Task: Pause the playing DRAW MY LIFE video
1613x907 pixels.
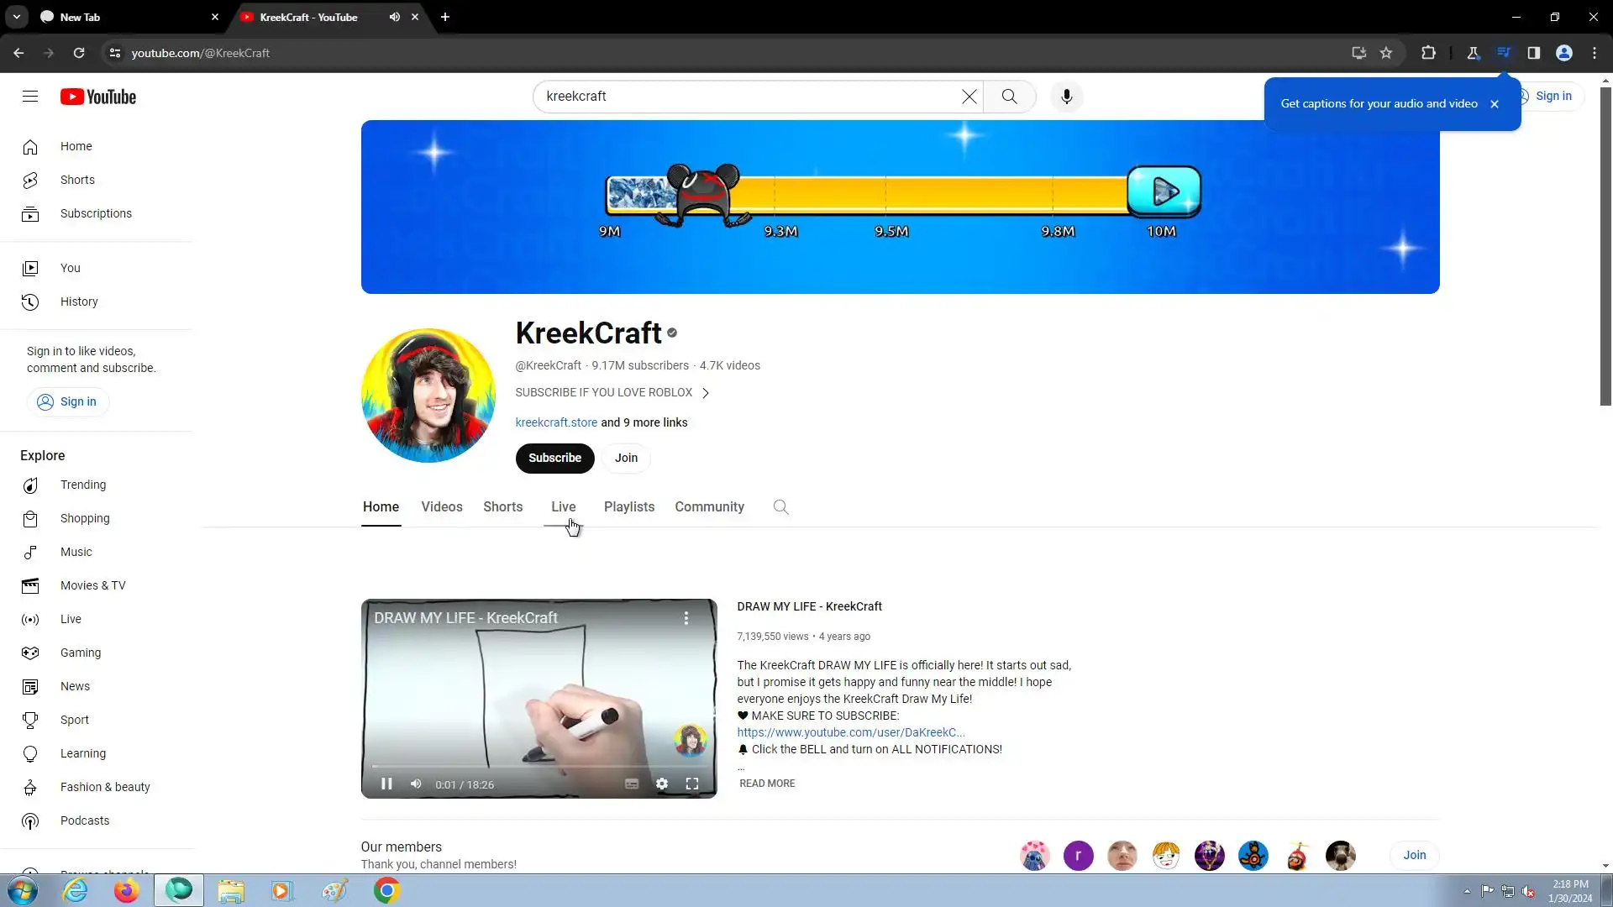Action: (386, 784)
